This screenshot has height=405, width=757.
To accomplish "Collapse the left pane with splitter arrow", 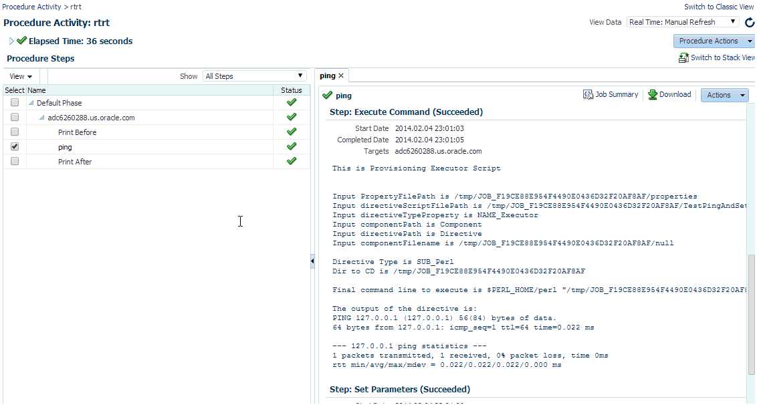I will tap(312, 261).
